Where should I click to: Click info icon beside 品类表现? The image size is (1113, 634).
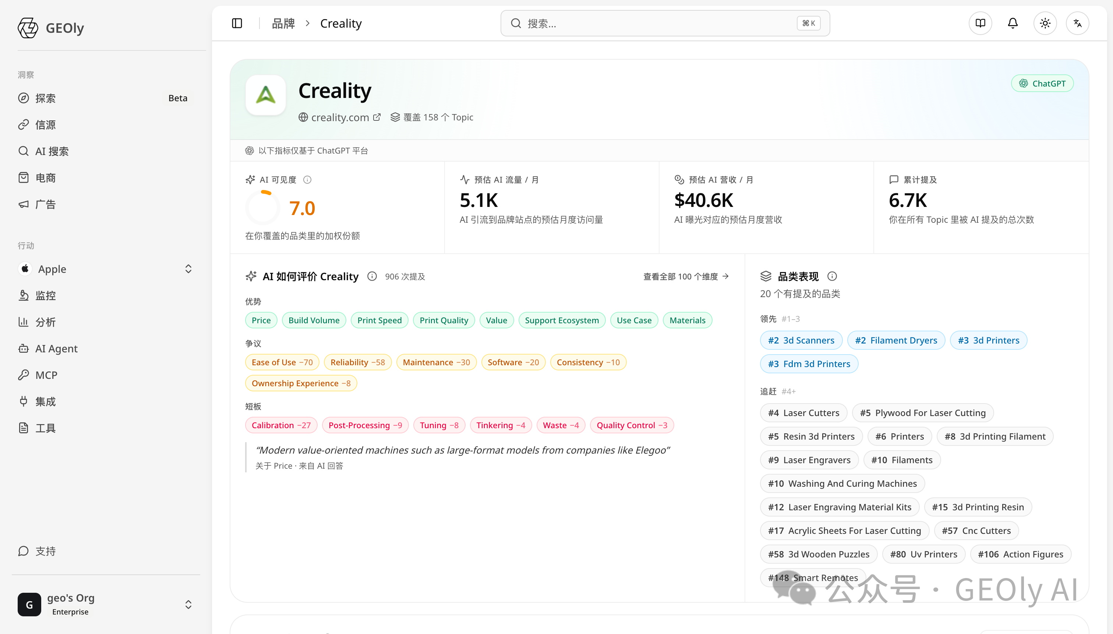click(x=832, y=277)
